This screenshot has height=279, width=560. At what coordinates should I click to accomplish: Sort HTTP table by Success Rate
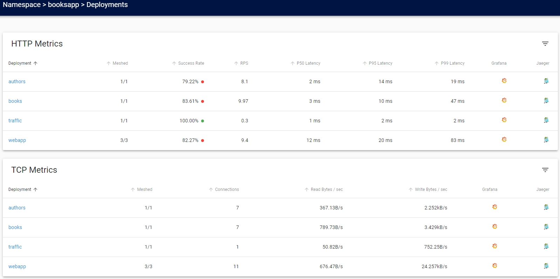191,63
